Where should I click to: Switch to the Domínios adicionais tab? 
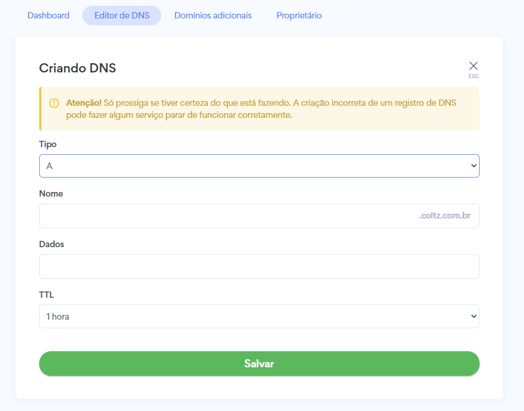pyautogui.click(x=213, y=16)
